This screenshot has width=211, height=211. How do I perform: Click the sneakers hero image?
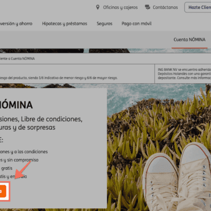coord(159,148)
